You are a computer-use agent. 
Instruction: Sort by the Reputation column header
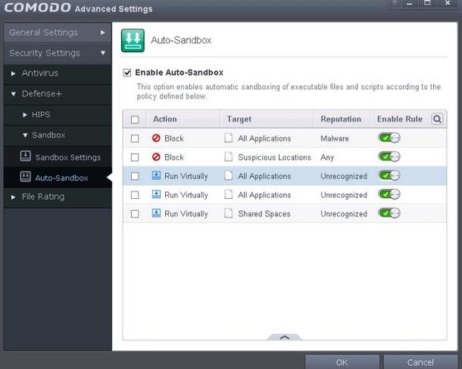click(341, 119)
